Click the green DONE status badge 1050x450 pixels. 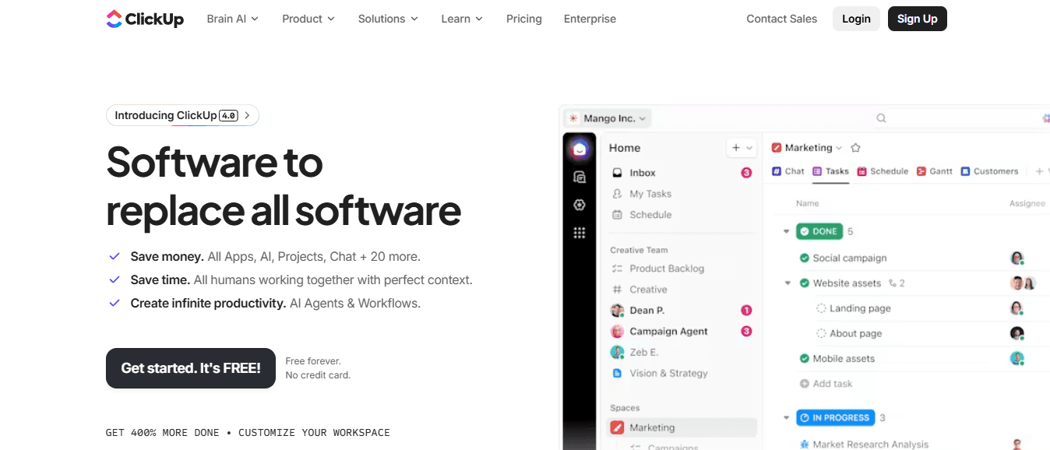pyautogui.click(x=819, y=231)
